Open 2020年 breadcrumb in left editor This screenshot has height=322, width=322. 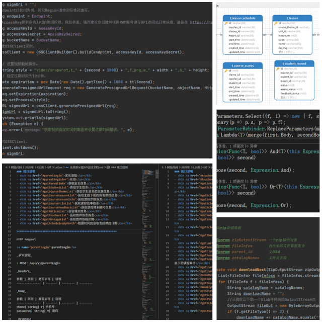point(29,168)
